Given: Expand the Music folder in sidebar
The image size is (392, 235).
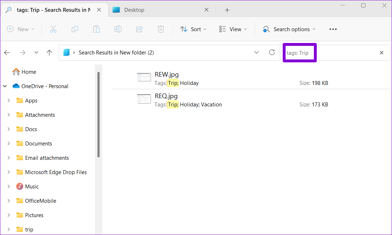Looking at the screenshot, I should [9, 186].
